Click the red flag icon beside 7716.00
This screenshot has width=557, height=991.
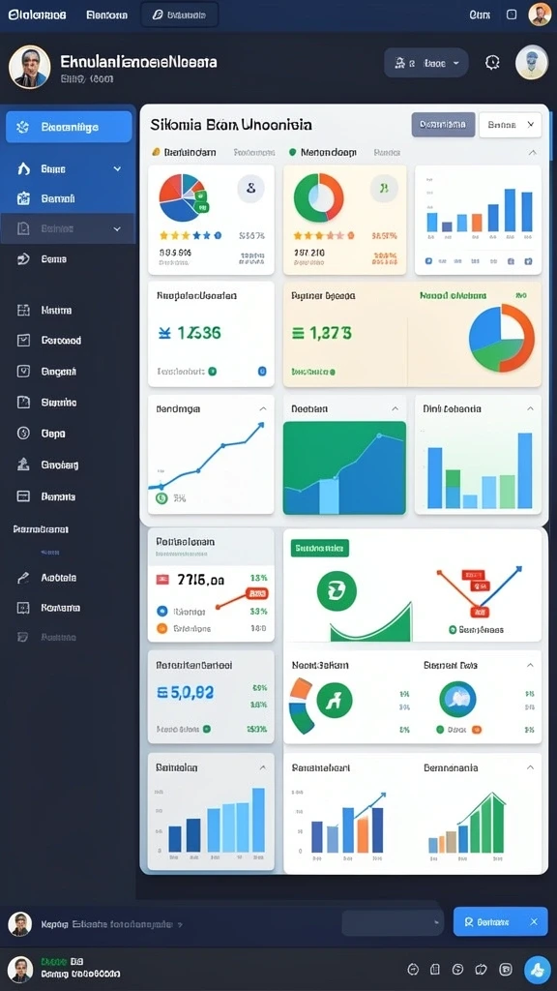pos(162,579)
